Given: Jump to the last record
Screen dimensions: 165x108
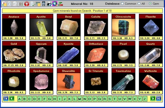Looking at the screenshot, I should 159,99.
